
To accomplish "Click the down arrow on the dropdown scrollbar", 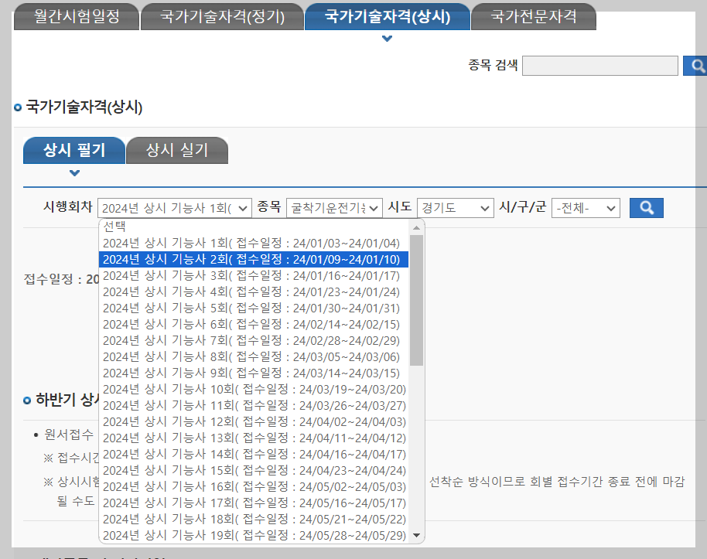I will 415,535.
